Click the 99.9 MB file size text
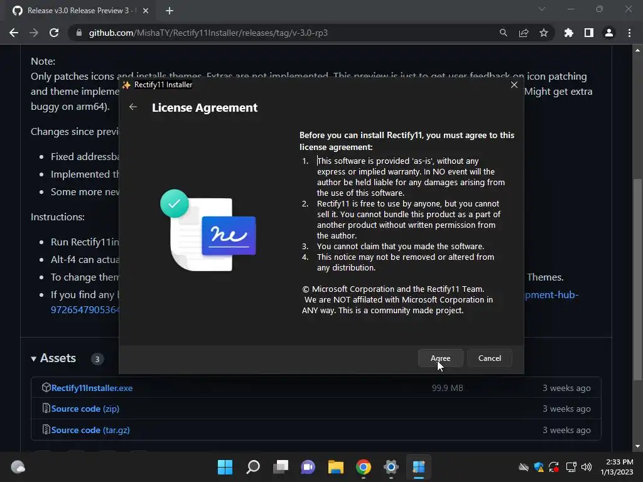This screenshot has height=482, width=643. (447, 388)
